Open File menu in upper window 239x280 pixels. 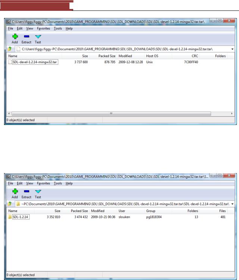tap(10, 28)
